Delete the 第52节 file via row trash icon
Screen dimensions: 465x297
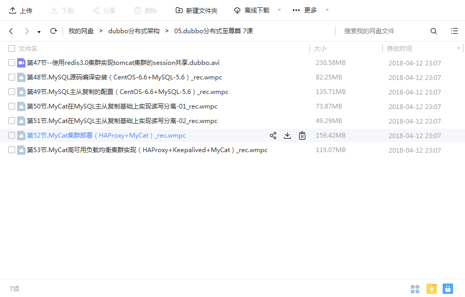tap(302, 136)
